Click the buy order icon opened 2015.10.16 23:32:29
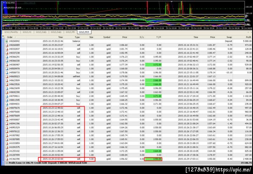Image resolution: width=253 pixels, height=174 pixels. tap(7, 57)
